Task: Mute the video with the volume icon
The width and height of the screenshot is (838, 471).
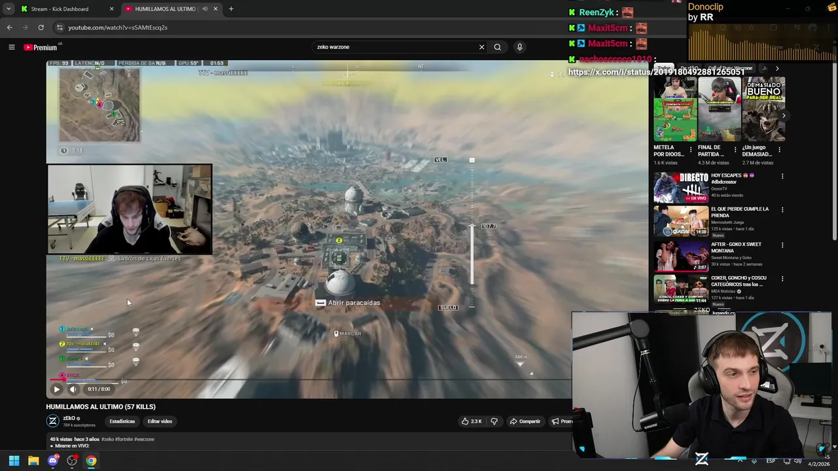Action: [x=73, y=389]
